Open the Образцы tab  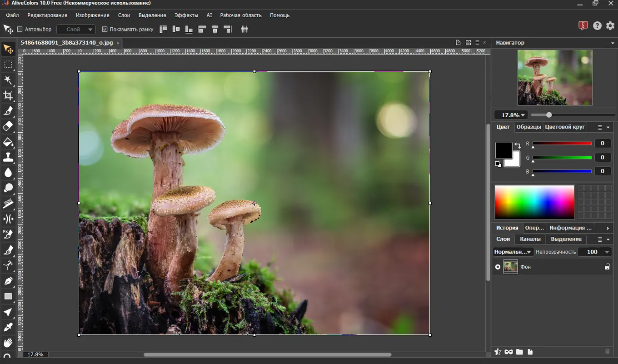click(x=528, y=127)
